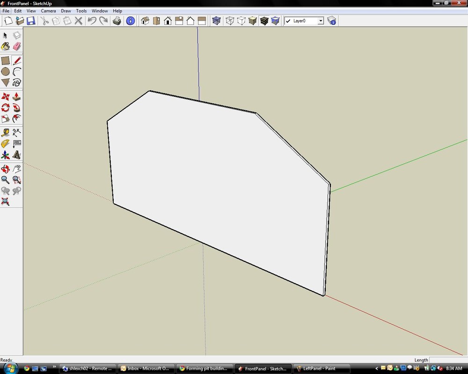
Task: Activate the Eraser tool
Action: pos(17,46)
